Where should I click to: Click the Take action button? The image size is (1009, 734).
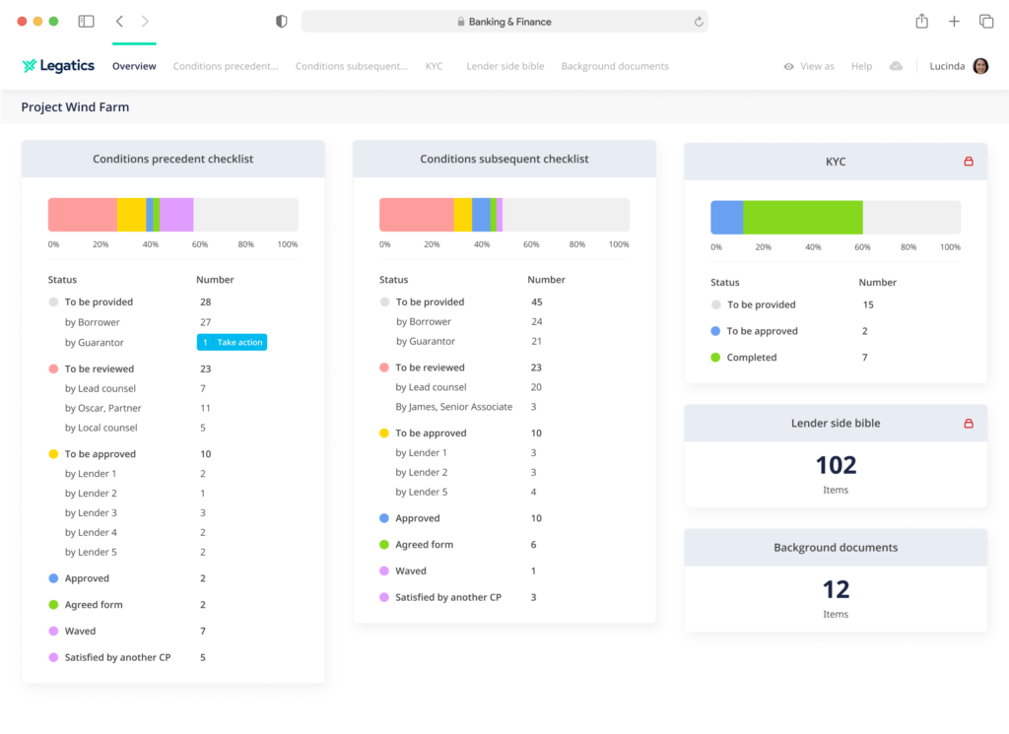click(232, 343)
